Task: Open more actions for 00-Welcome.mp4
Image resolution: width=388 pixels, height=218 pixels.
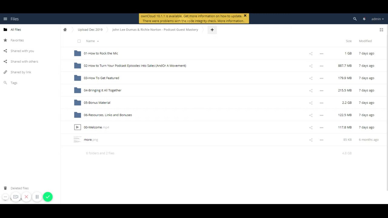Action: pos(322,127)
